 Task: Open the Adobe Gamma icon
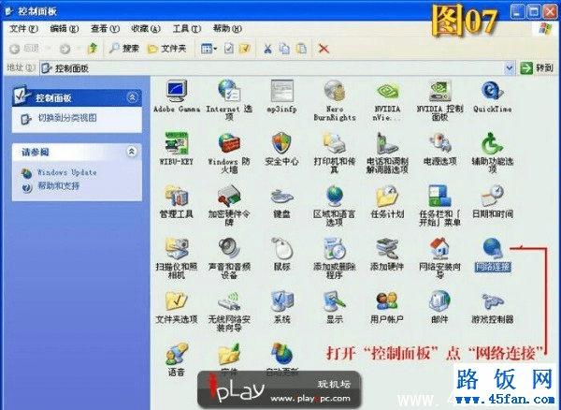(177, 92)
